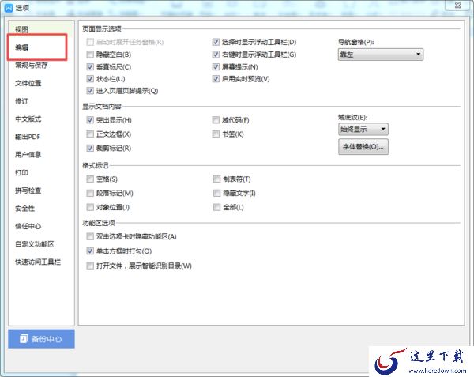This screenshot has height=377, width=474.
Task: Toggle 单击方框时打勾(O) checkbox
Action: [x=90, y=251]
